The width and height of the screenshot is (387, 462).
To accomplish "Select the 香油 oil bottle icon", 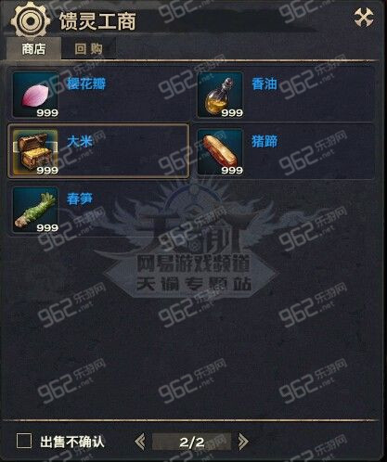I will click(x=220, y=95).
